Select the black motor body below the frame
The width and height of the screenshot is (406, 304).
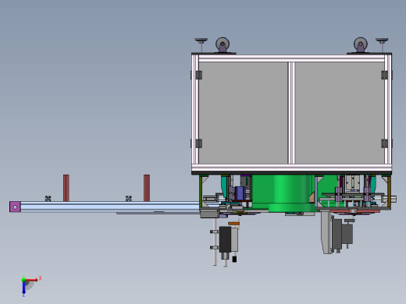pyautogui.click(x=225, y=239)
